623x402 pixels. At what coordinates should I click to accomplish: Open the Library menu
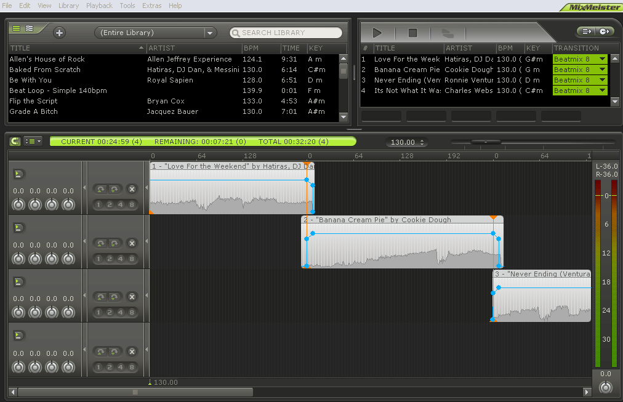[x=69, y=6]
